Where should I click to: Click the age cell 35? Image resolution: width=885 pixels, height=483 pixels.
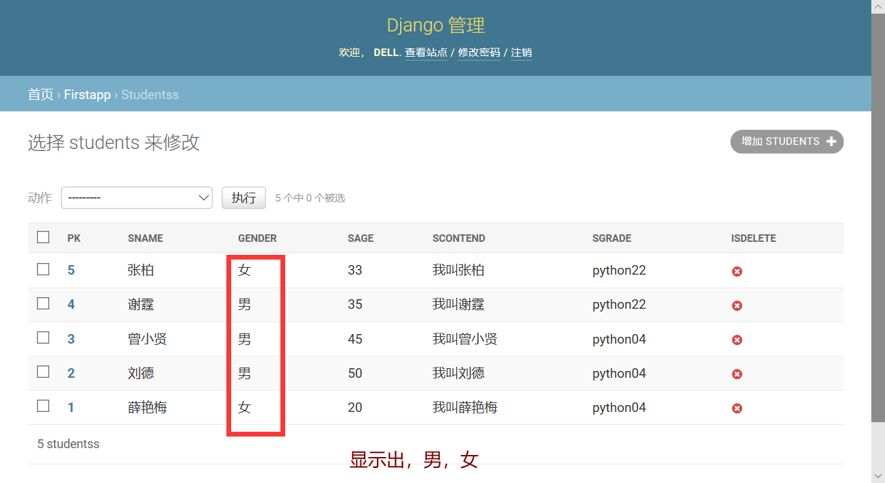355,305
